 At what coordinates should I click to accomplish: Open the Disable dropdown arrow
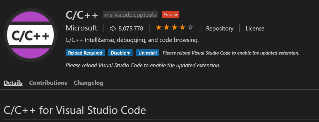[x=128, y=53]
